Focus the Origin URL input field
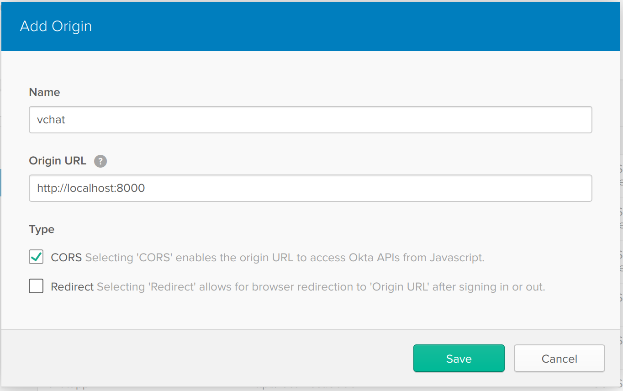 311,188
